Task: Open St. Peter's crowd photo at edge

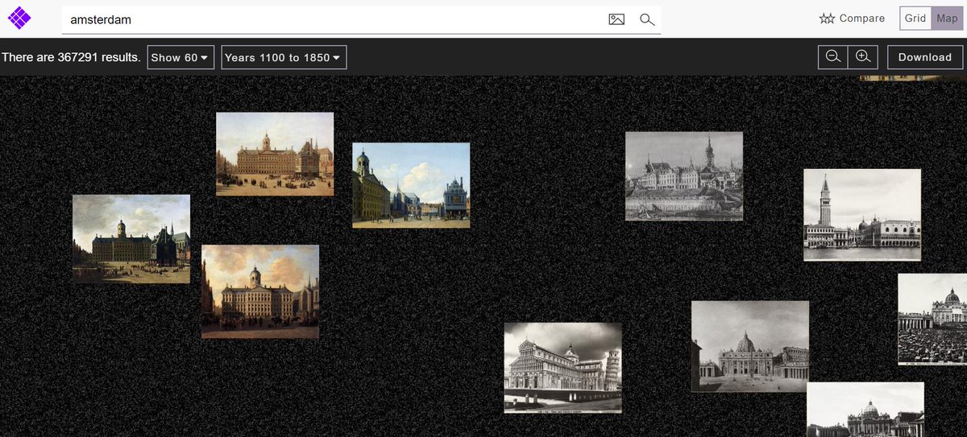Action: (932, 319)
